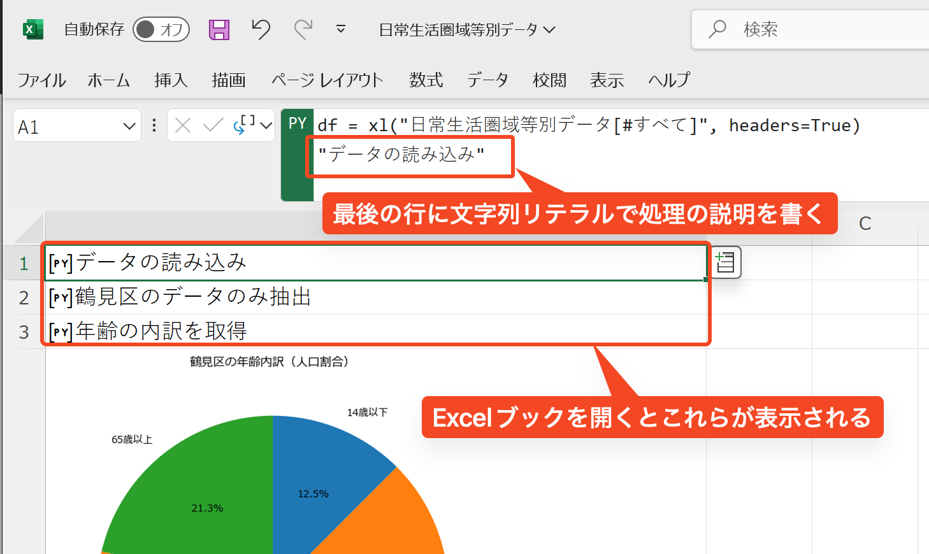The height and width of the screenshot is (554, 929).
Task: Switch to the 数式 ribbon tab
Action: (x=426, y=80)
